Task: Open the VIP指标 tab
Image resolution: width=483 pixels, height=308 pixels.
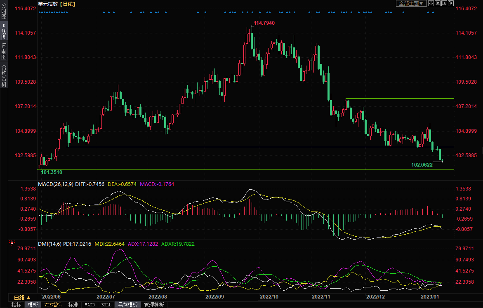Action: coord(53,305)
